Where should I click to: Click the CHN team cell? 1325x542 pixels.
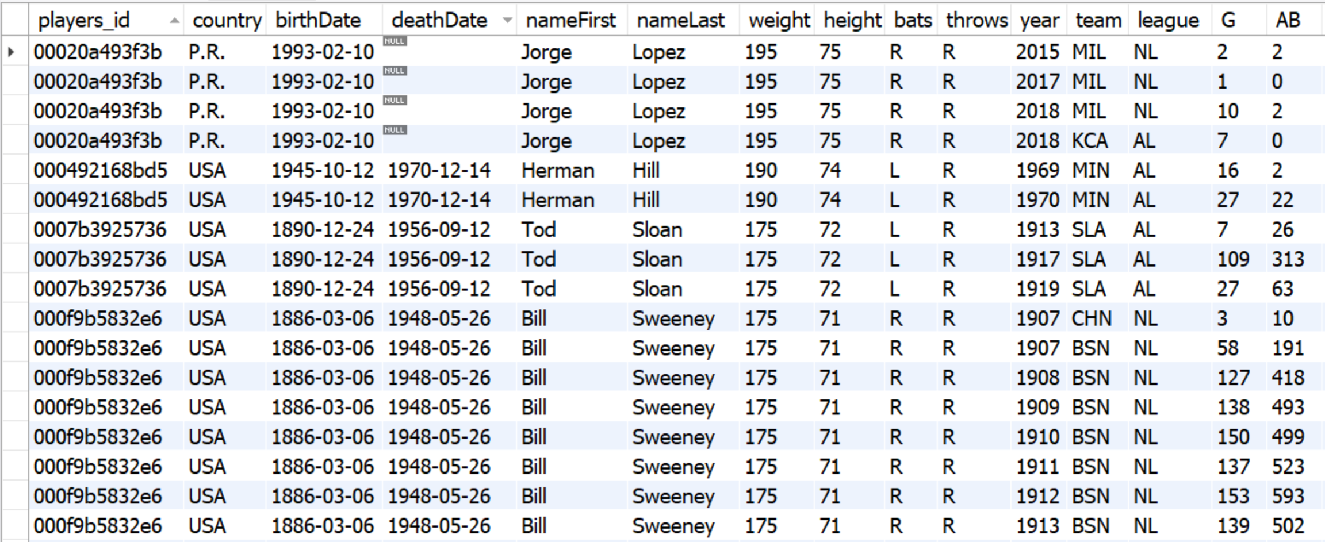coord(1091,319)
